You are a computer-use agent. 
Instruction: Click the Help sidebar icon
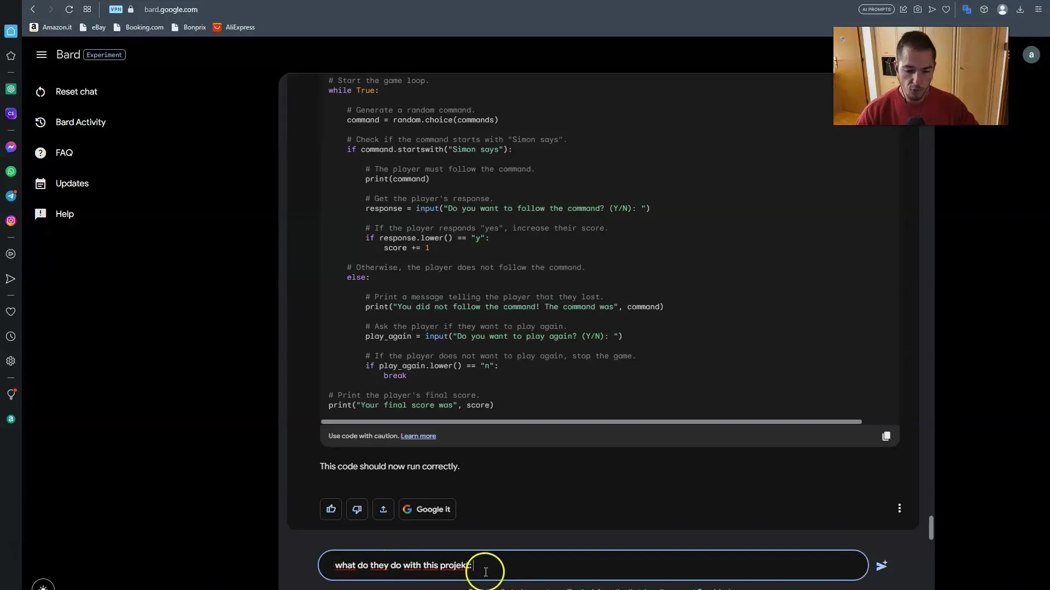pyautogui.click(x=41, y=213)
